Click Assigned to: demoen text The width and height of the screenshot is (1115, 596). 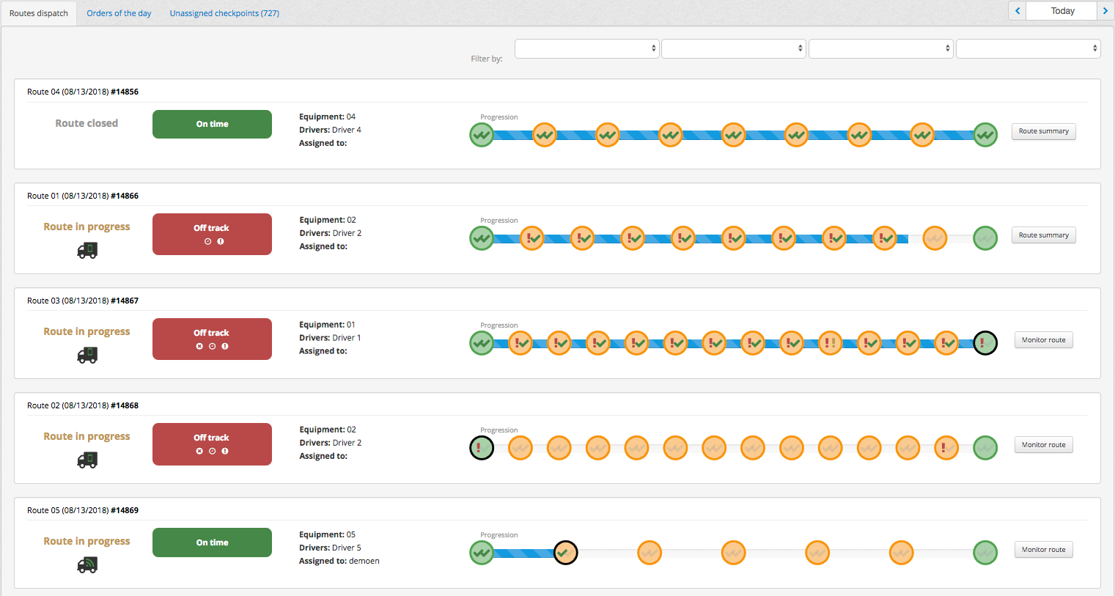339,561
